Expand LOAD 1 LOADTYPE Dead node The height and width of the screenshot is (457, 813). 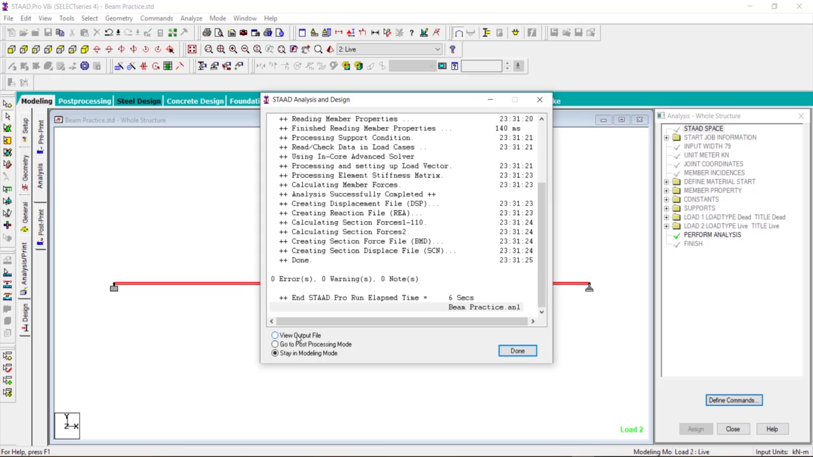(x=667, y=217)
